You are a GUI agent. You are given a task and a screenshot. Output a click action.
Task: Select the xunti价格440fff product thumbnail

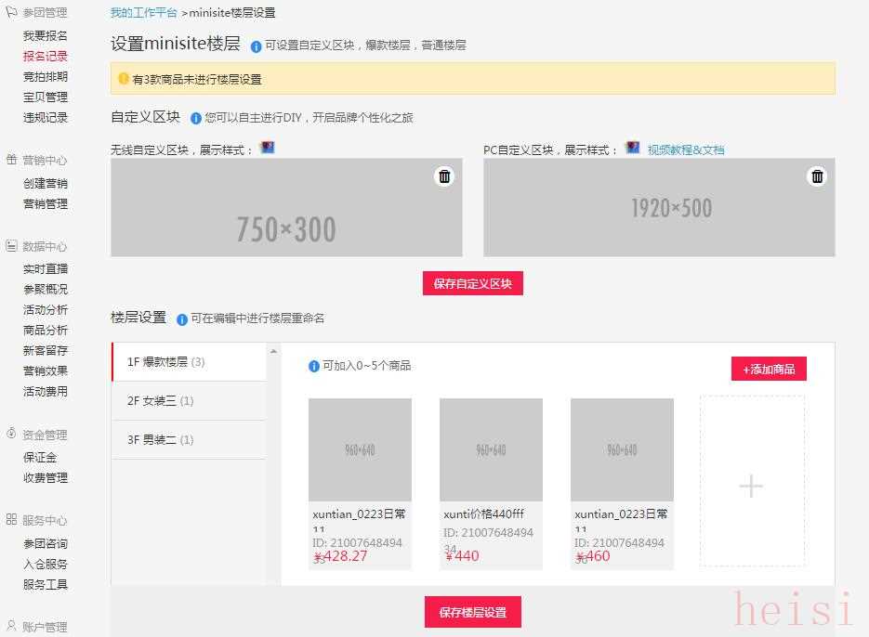click(x=491, y=450)
